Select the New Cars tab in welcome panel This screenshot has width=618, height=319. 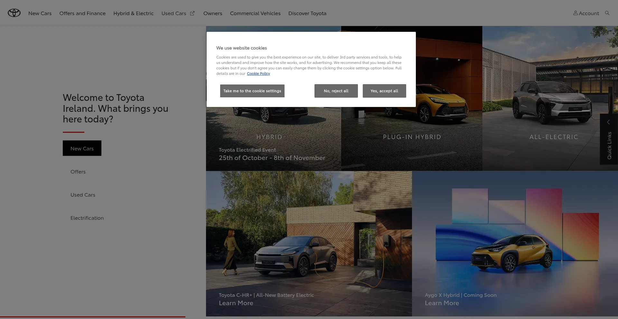tap(82, 148)
